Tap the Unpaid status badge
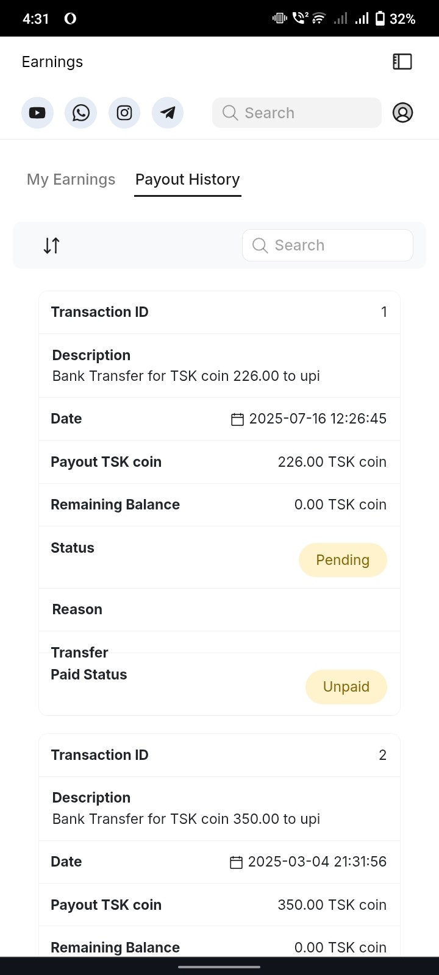Image resolution: width=439 pixels, height=975 pixels. click(346, 687)
